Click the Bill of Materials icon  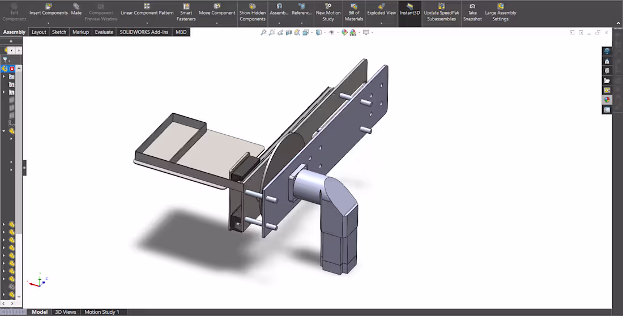coord(353,12)
